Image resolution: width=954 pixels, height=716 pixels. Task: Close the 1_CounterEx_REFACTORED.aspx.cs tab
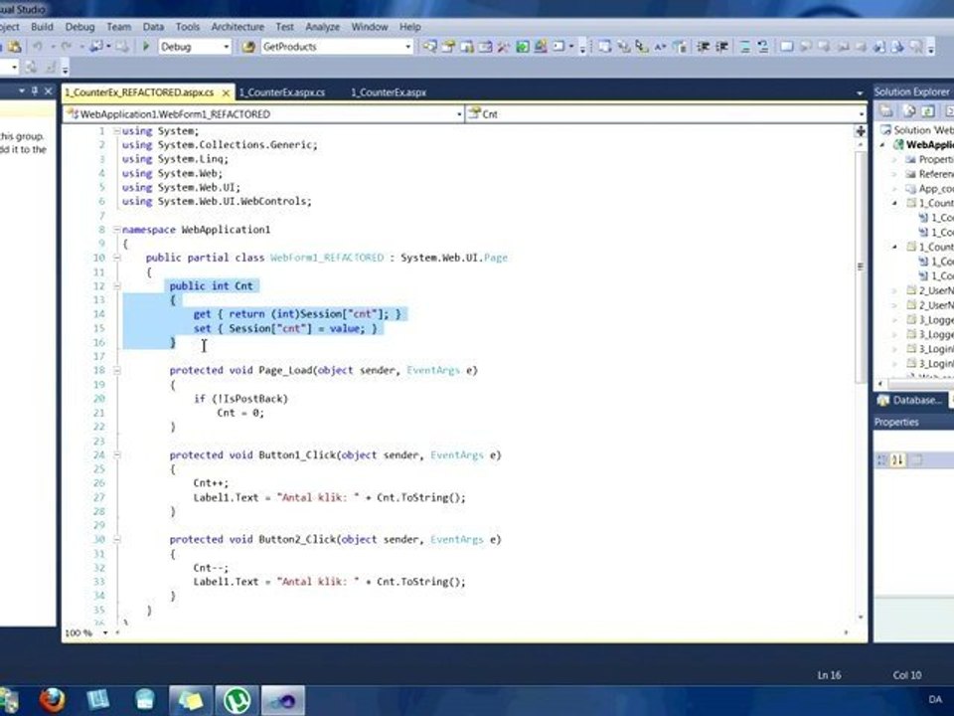point(226,92)
